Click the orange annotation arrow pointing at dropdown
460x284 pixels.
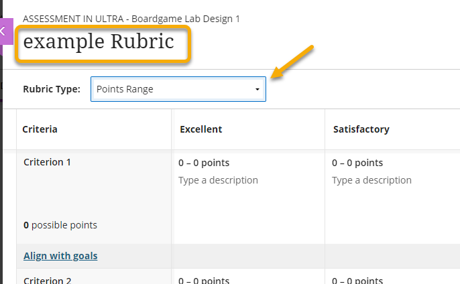tap(294, 62)
